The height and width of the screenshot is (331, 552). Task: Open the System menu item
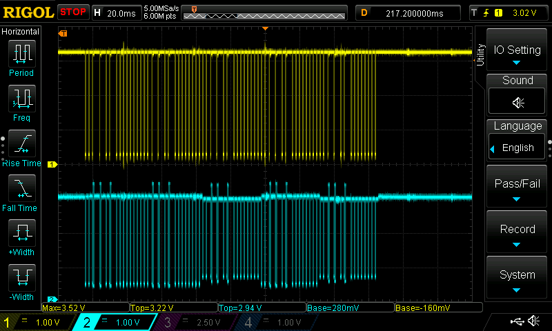(x=517, y=279)
